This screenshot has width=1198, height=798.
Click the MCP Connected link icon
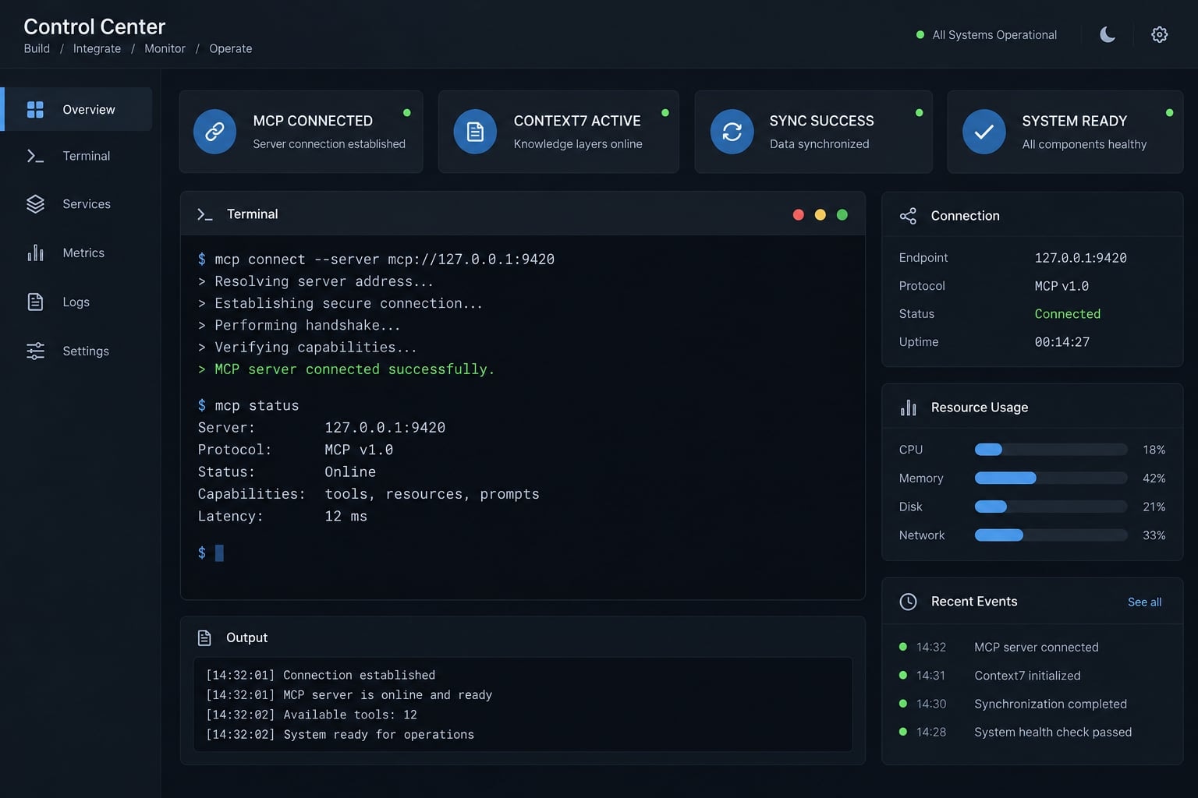(x=214, y=132)
